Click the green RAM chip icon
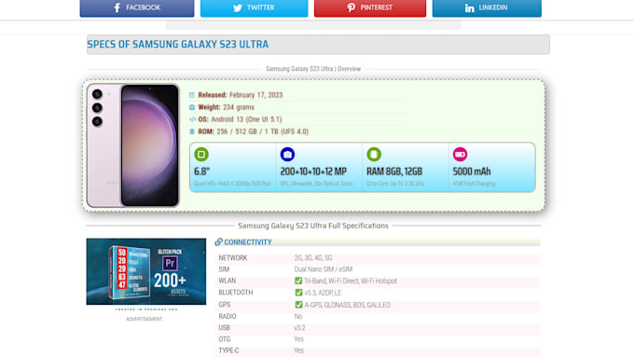Image resolution: width=634 pixels, height=357 pixels. [374, 154]
